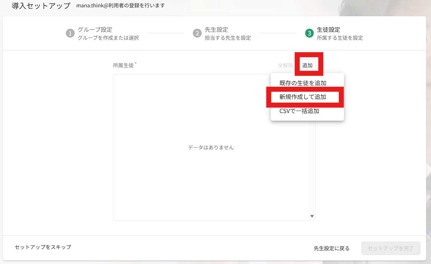
Task: Select 新規作成して追加 menu option
Action: (303, 97)
